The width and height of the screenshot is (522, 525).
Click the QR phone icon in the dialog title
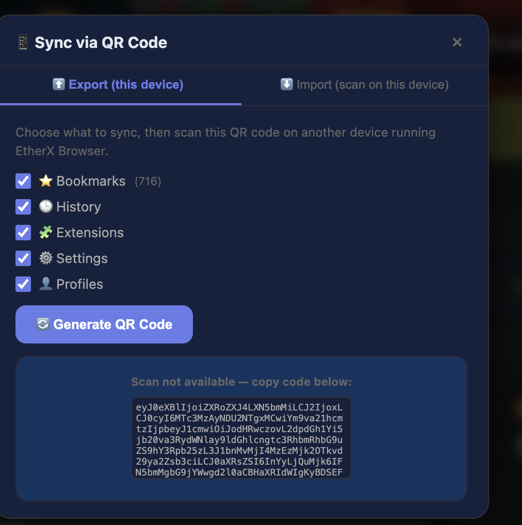22,42
